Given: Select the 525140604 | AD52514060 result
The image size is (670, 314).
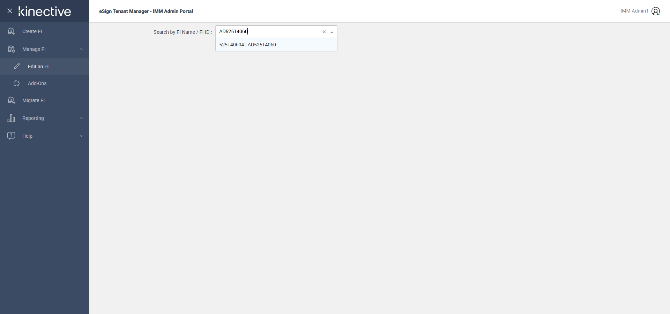Looking at the screenshot, I should (276, 45).
